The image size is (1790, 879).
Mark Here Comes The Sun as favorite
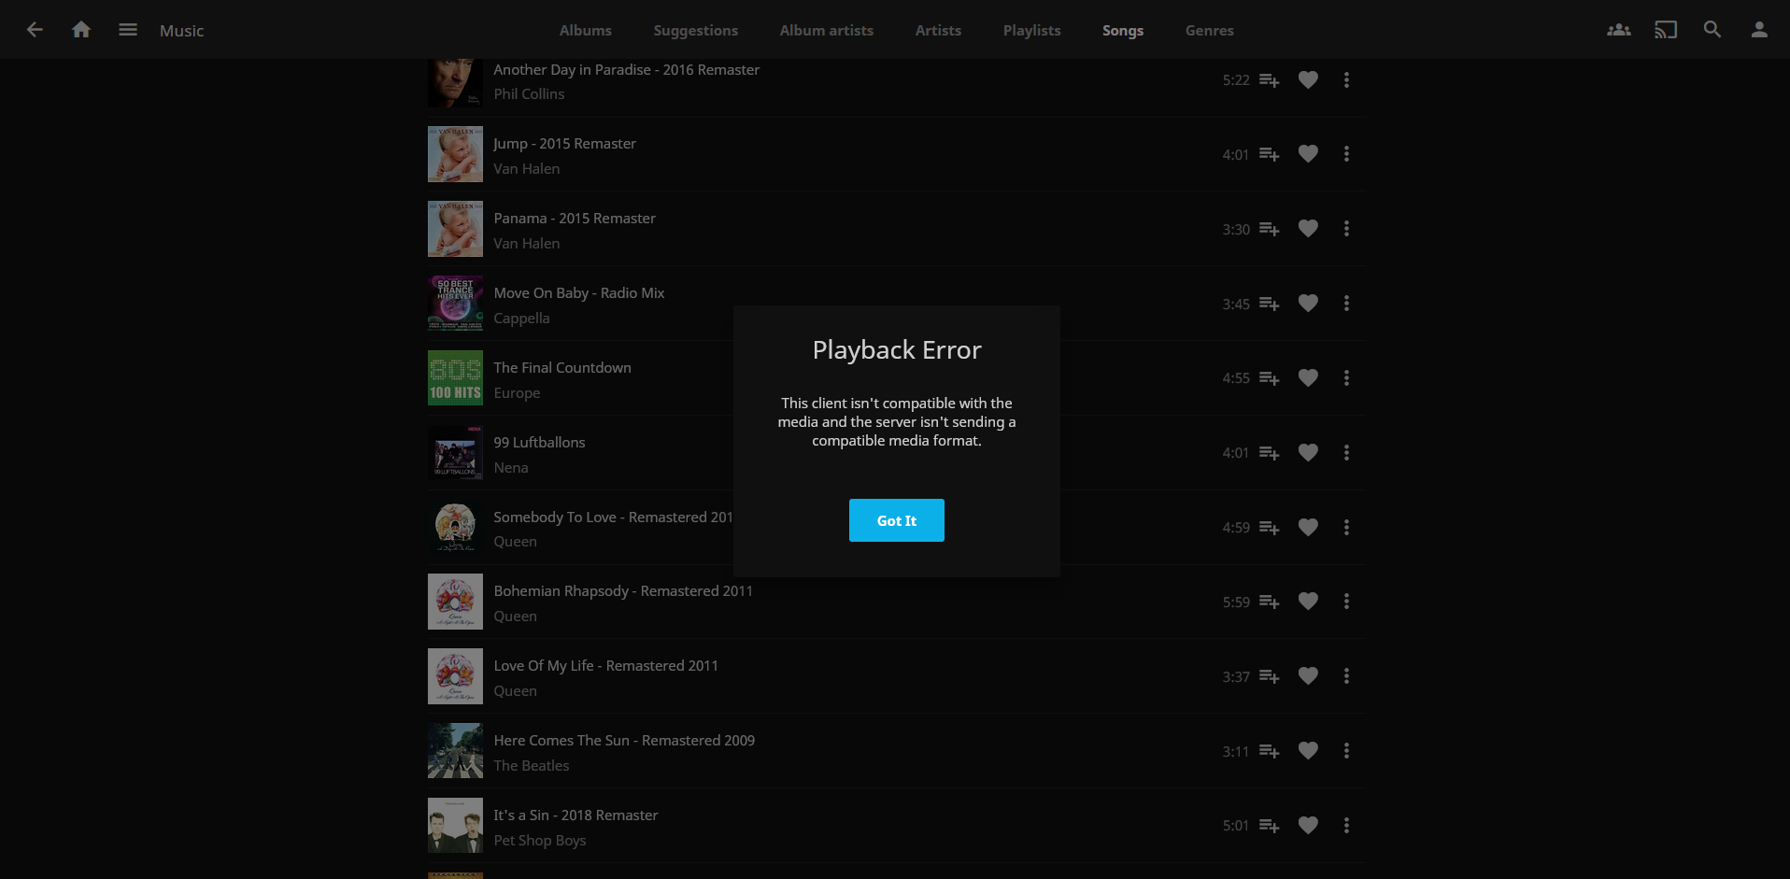point(1308,751)
